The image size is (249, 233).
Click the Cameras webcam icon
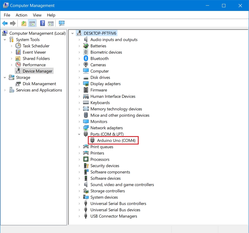coord(86,65)
